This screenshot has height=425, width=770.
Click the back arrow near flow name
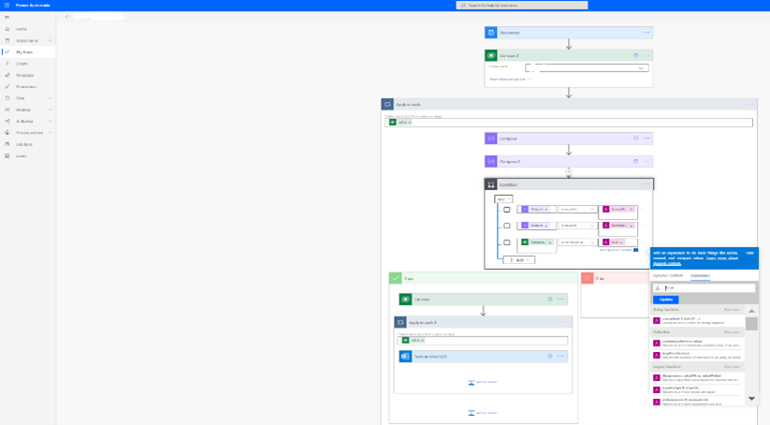[x=66, y=17]
